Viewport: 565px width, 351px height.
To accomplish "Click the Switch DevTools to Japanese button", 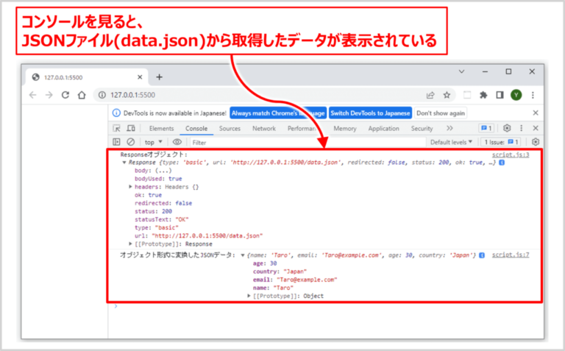I will (x=369, y=113).
